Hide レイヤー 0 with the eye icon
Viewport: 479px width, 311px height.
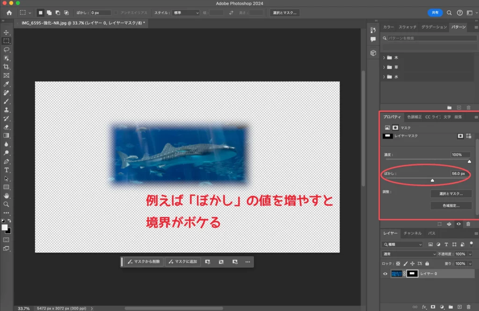pos(385,274)
